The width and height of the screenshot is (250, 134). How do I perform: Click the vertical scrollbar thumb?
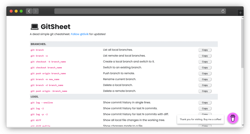[242, 43]
